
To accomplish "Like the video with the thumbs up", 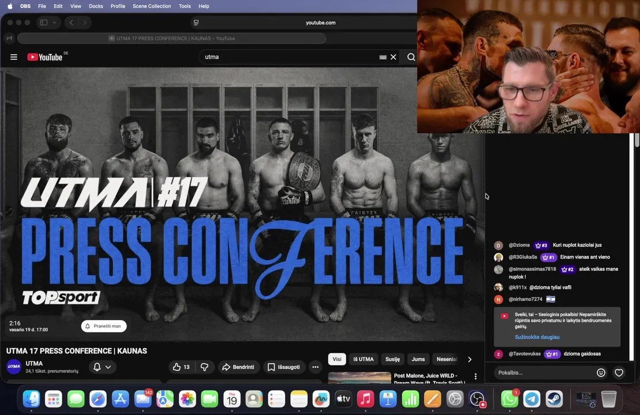I will tap(181, 367).
